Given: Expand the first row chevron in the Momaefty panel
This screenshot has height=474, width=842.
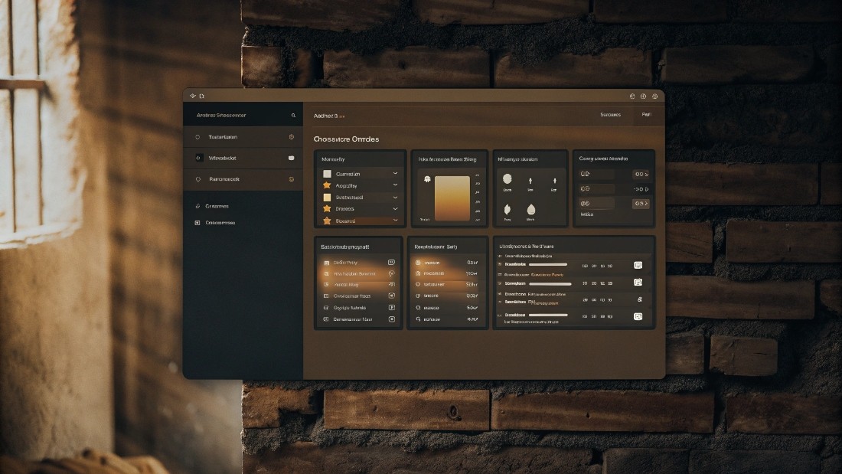Looking at the screenshot, I should [x=395, y=174].
